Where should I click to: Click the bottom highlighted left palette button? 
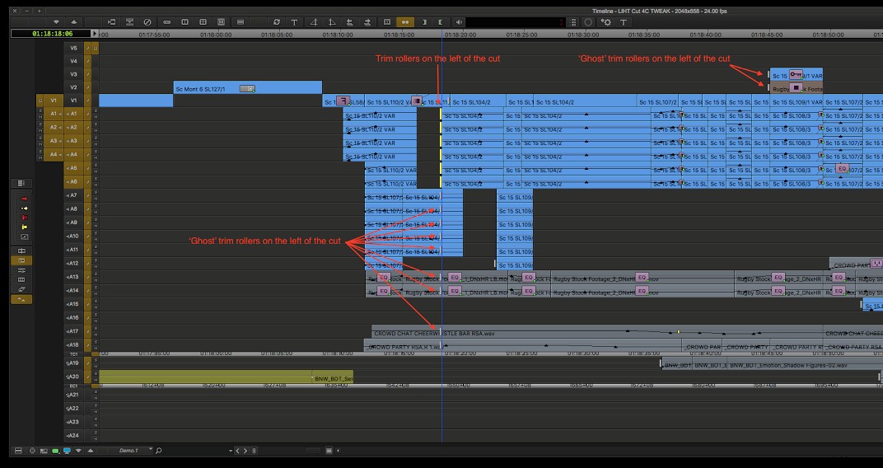point(21,300)
